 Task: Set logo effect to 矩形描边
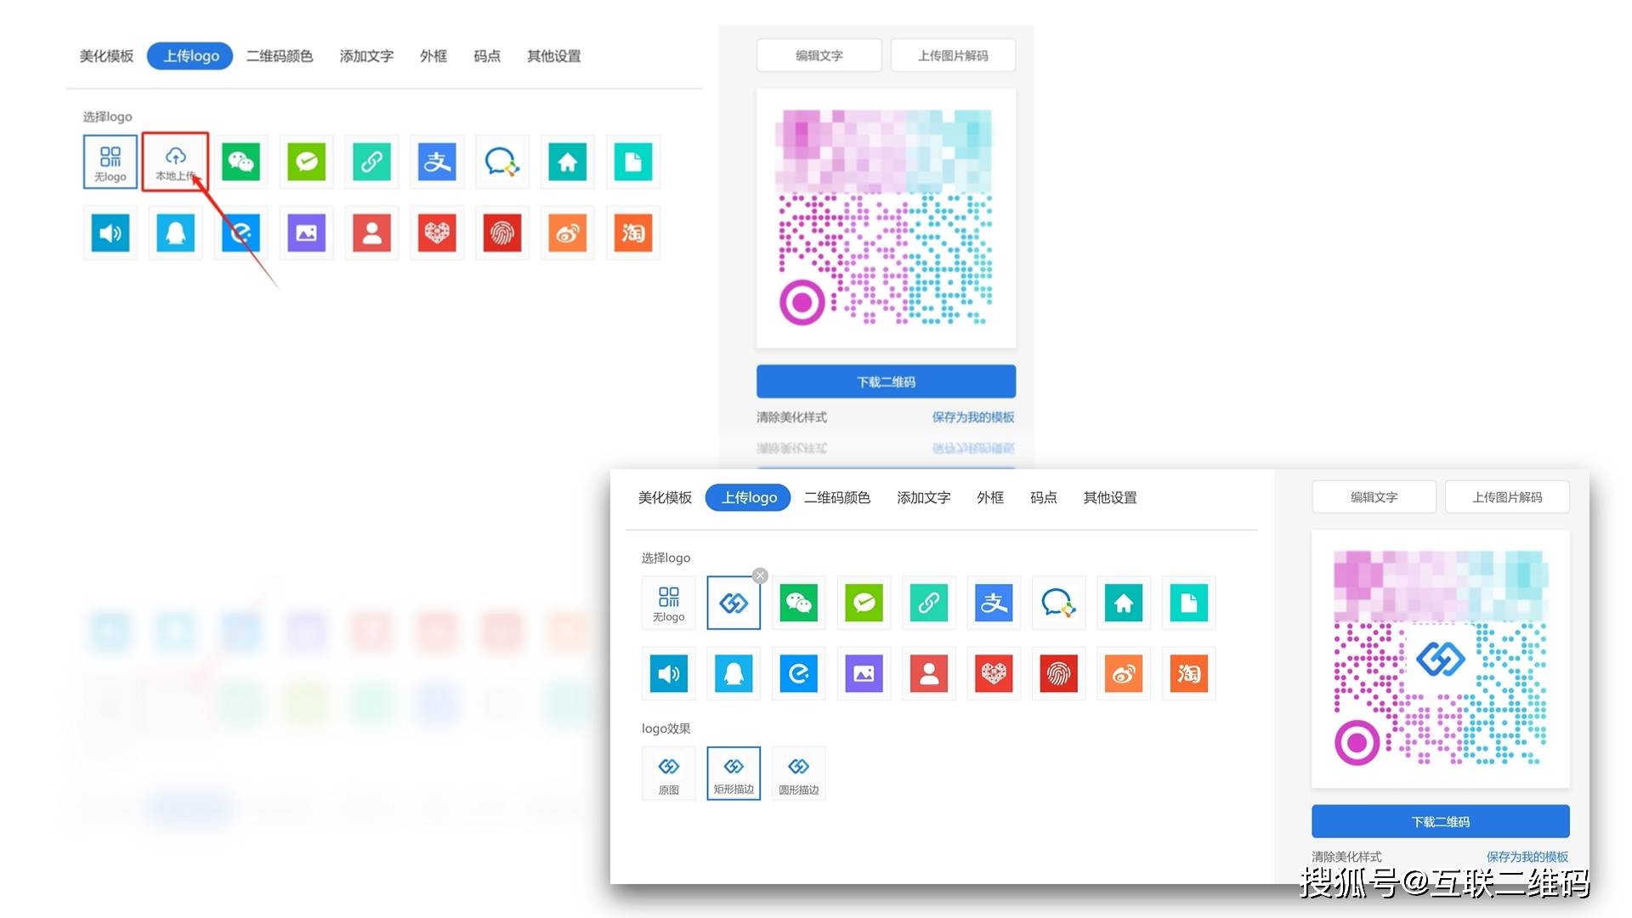[x=734, y=773]
